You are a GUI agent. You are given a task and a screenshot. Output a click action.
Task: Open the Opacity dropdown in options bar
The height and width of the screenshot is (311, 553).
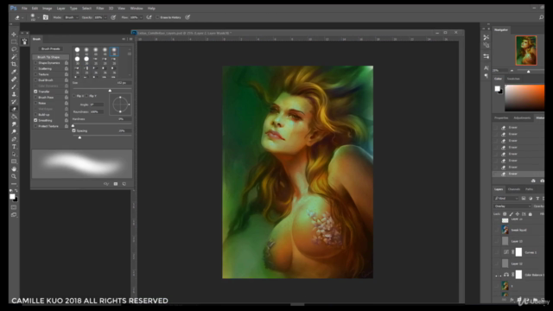point(105,17)
